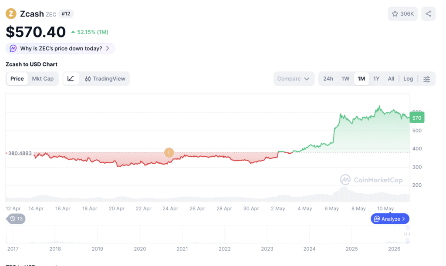Click the $570.40 price heading
This screenshot has width=446, height=266.
(x=36, y=32)
